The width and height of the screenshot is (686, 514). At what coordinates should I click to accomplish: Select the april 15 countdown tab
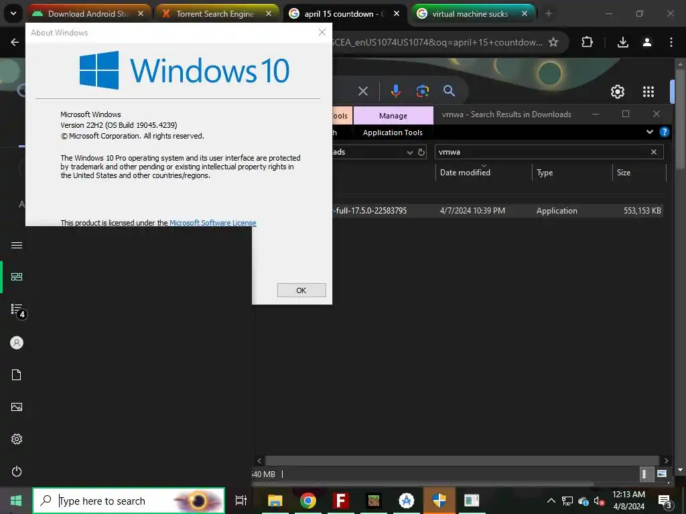(x=344, y=14)
